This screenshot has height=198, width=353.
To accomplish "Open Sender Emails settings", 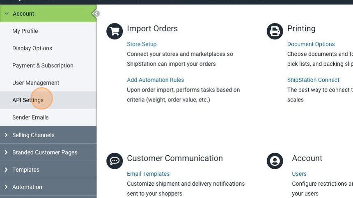I will coord(30,117).
